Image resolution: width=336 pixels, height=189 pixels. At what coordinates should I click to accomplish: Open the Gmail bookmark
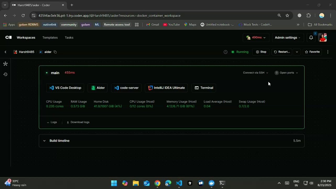click(x=153, y=25)
